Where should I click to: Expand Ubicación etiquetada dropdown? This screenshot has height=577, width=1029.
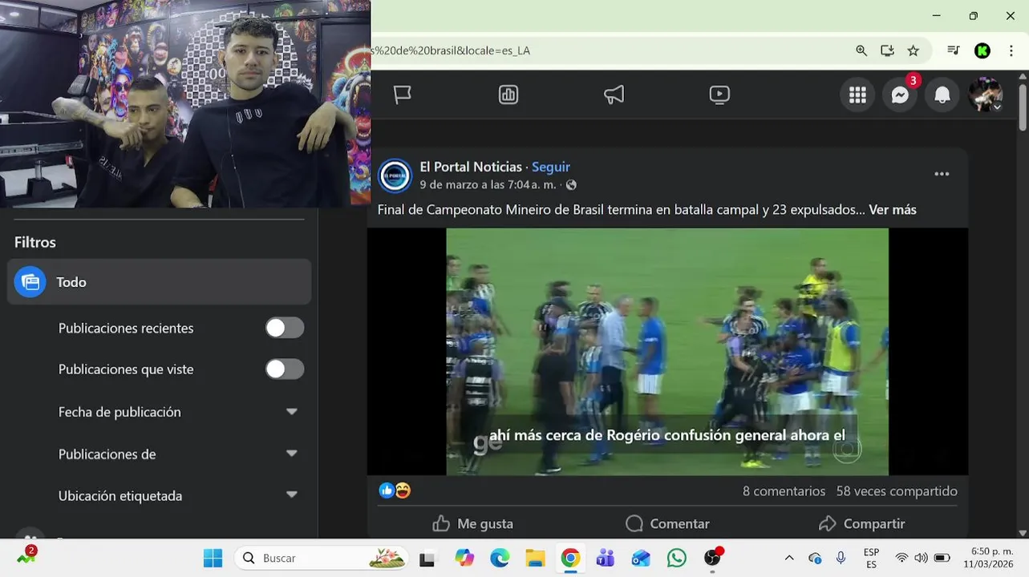click(x=292, y=495)
